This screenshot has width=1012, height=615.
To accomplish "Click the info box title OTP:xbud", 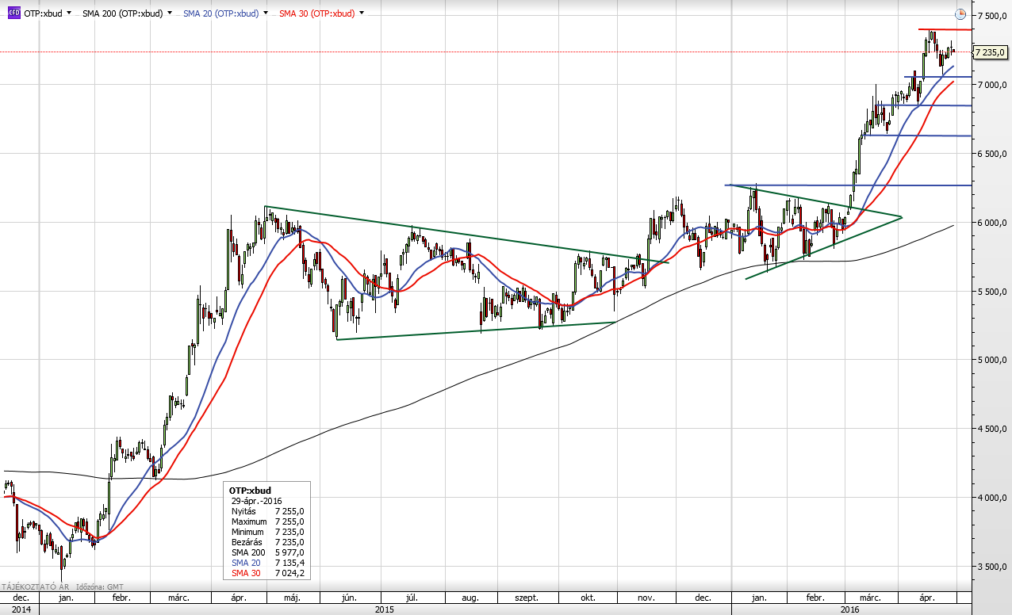I will [x=251, y=491].
